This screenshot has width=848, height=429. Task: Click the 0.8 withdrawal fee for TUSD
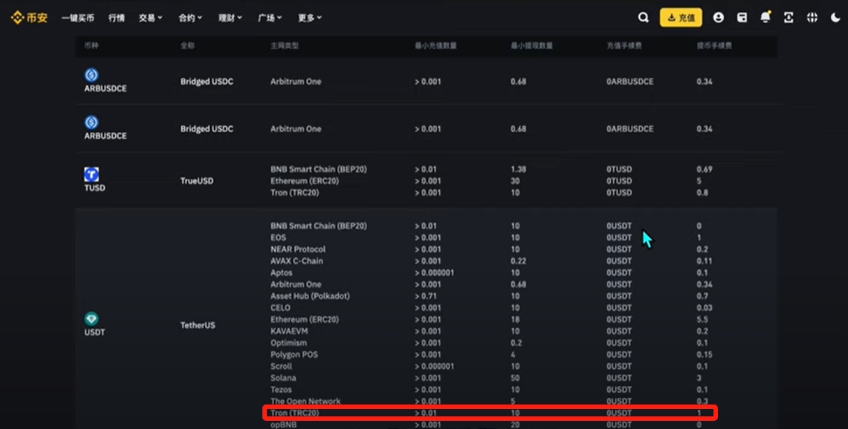coord(702,192)
